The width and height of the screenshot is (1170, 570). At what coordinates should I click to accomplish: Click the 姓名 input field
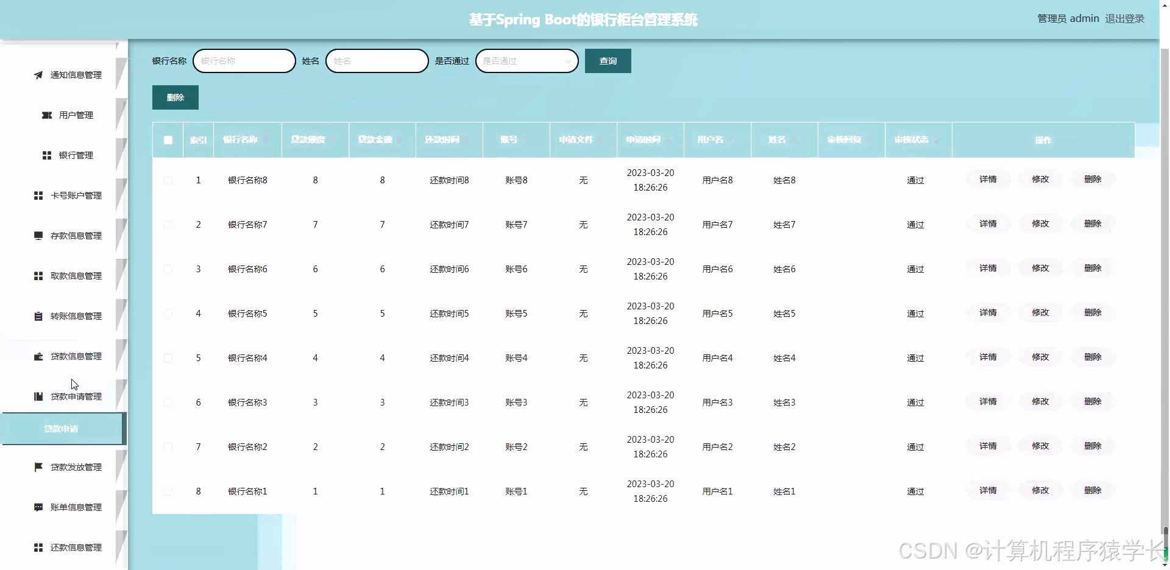click(377, 61)
